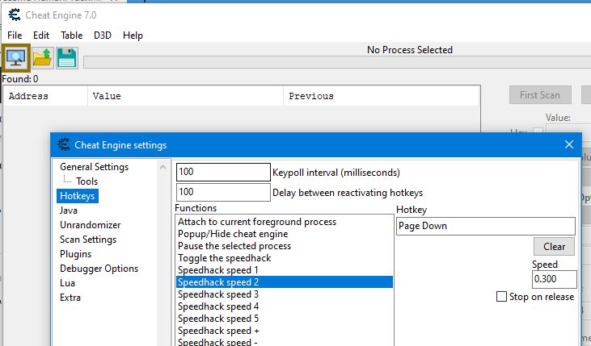
Task: Click the Keypoll interval input field
Action: (x=223, y=172)
